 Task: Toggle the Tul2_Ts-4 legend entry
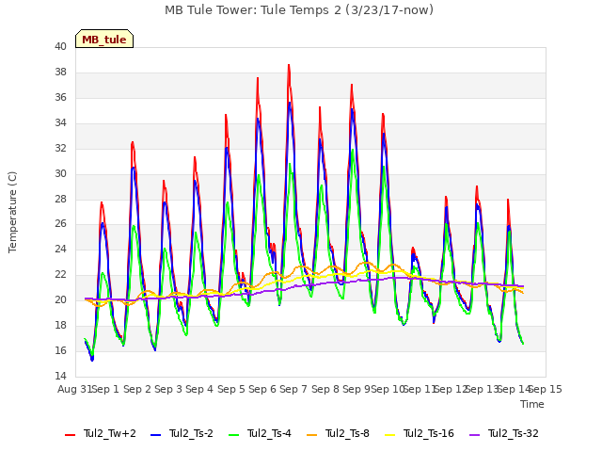click(x=260, y=433)
